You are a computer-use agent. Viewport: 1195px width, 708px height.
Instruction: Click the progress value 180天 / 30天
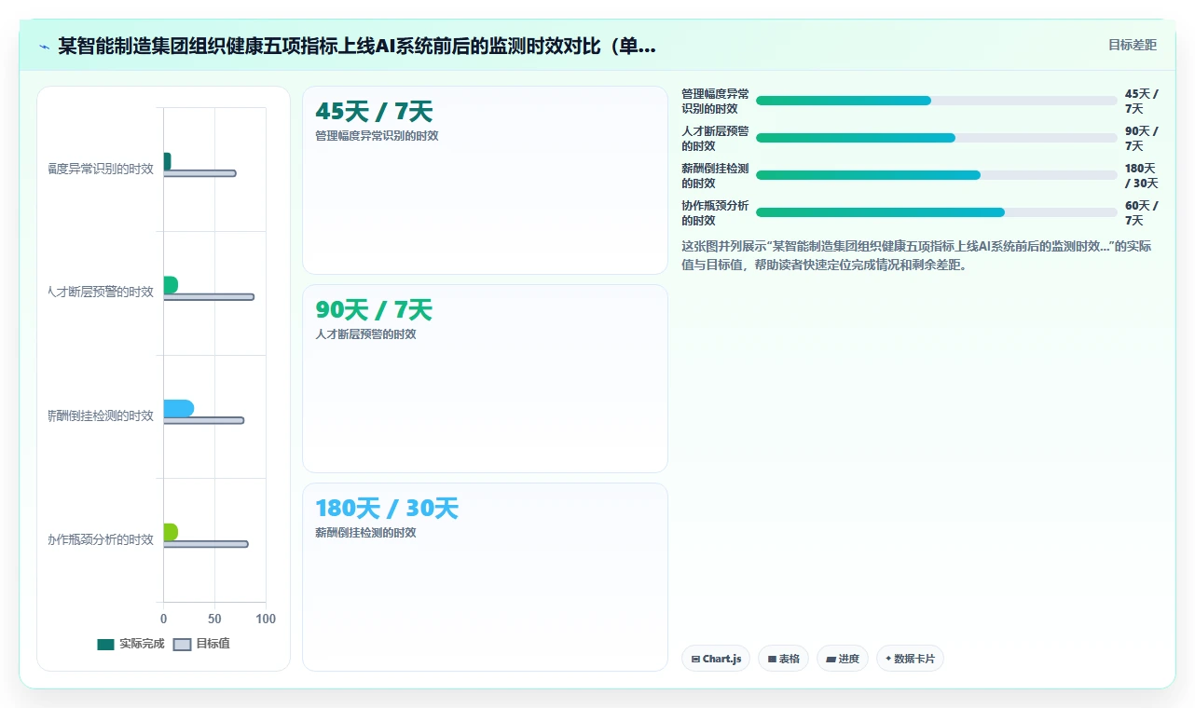click(x=1141, y=175)
